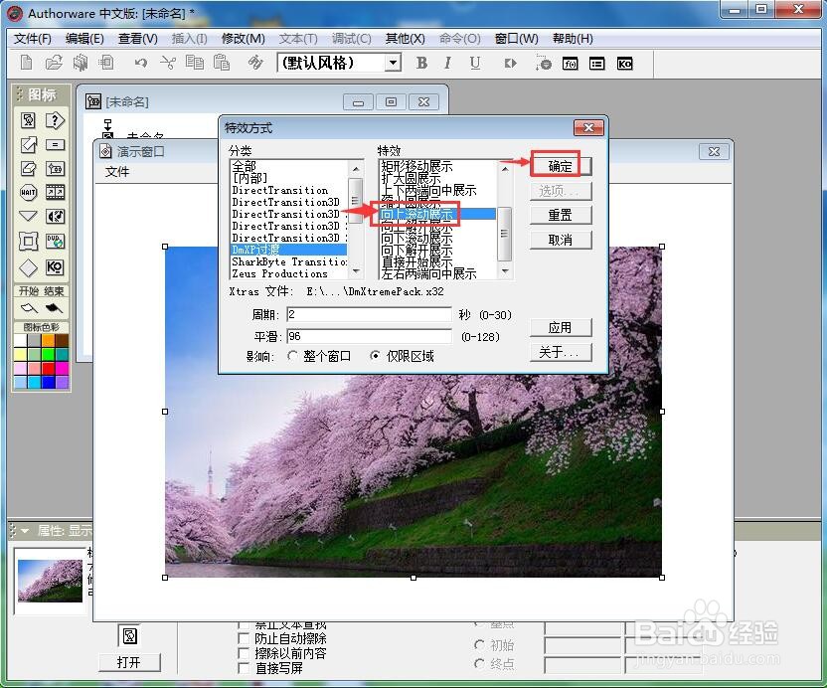Screen dimensions: 827x688
Task: Click the Import toolbar icon
Action: tap(106, 63)
